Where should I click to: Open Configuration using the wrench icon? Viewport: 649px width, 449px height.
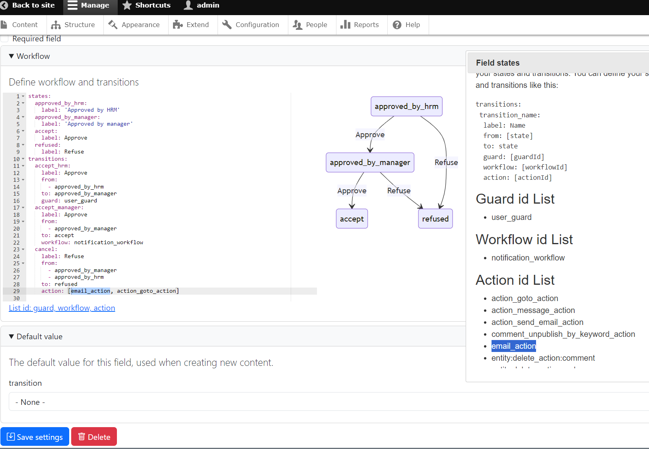(227, 24)
